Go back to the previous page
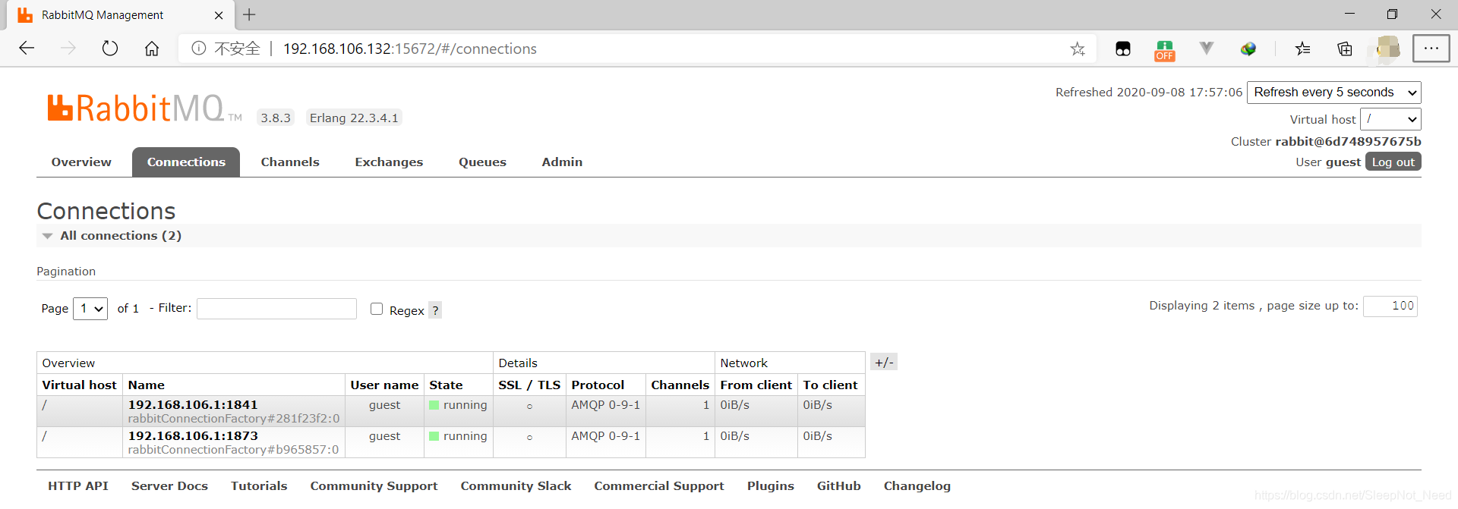Viewport: 1458px width, 509px height. click(x=27, y=49)
